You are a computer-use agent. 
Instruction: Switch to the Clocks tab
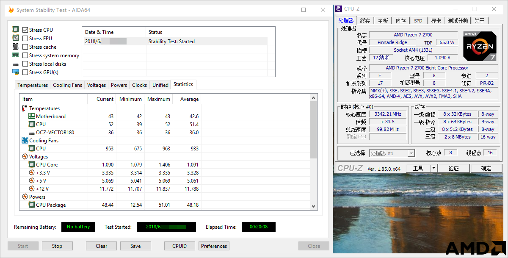point(140,85)
